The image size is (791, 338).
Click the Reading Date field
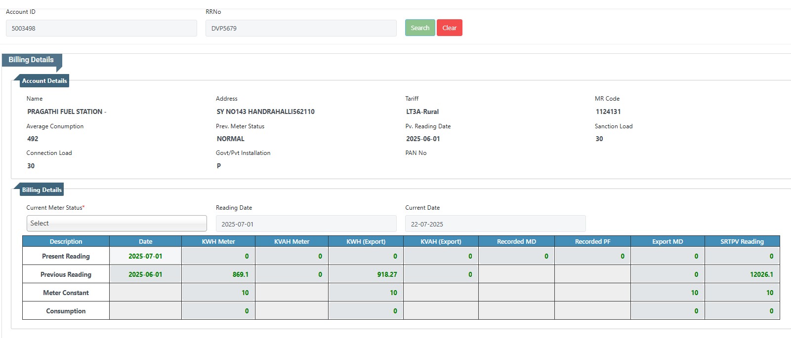point(306,224)
